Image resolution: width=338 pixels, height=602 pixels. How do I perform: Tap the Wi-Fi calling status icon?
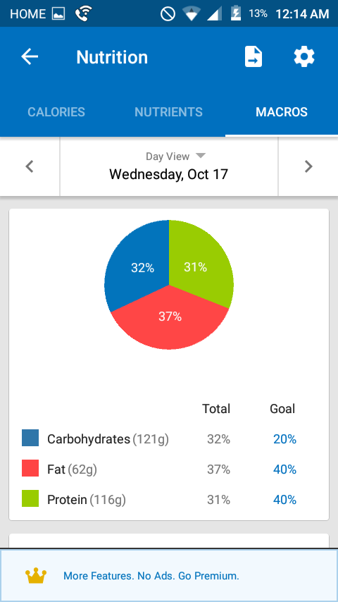(83, 14)
